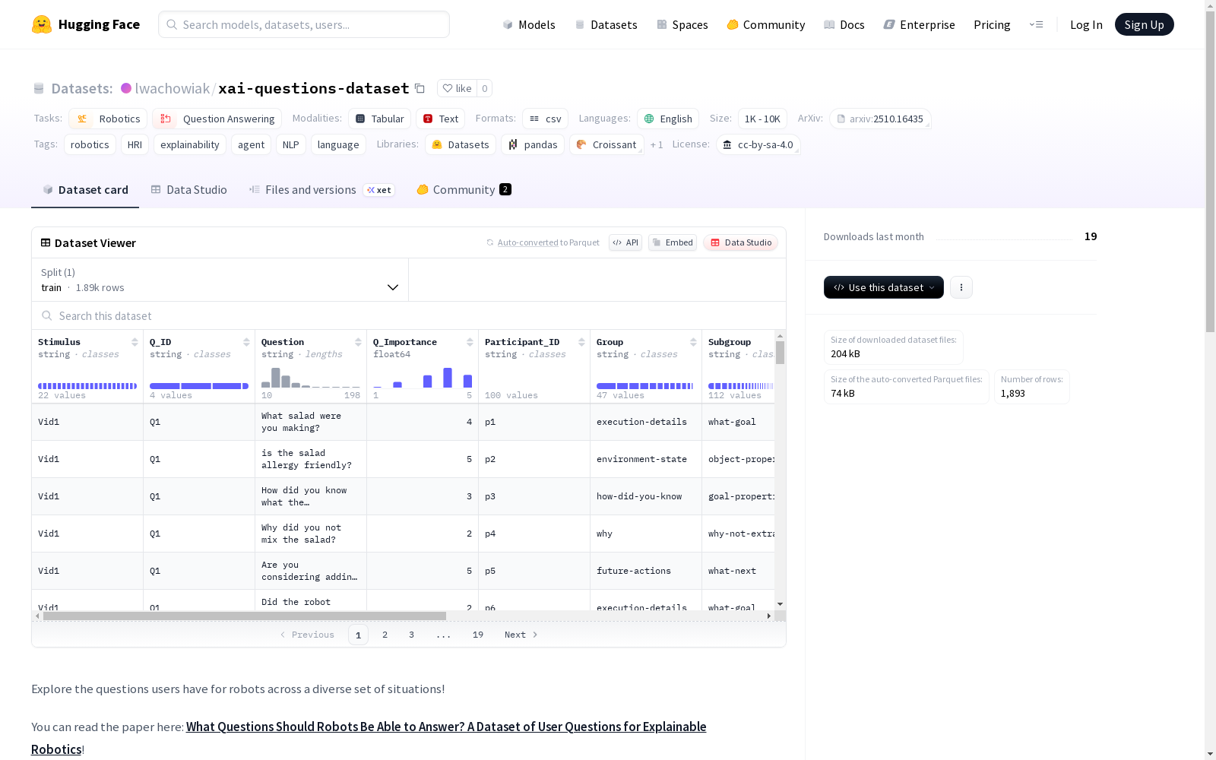Switch to the Dataset card tab
This screenshot has height=760, width=1216.
pos(85,190)
